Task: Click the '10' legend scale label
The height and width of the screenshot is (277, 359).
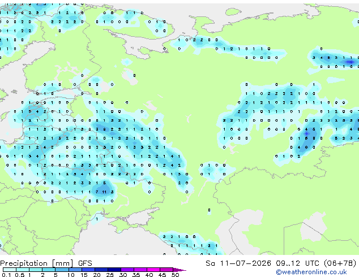Action: [x=71, y=275]
